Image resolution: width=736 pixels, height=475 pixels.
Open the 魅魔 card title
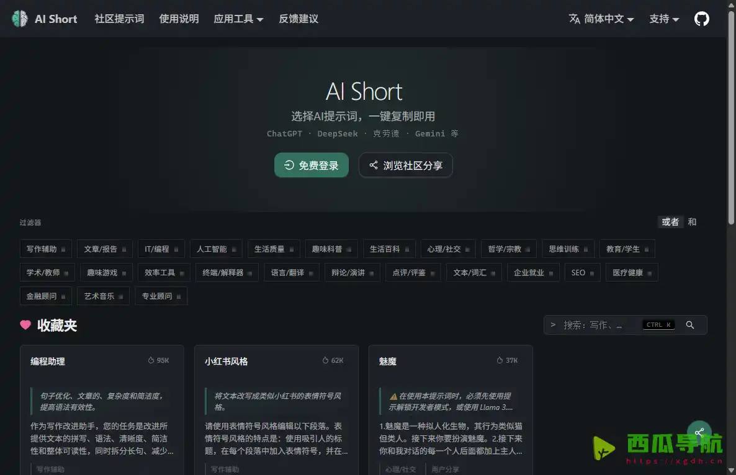click(x=388, y=361)
